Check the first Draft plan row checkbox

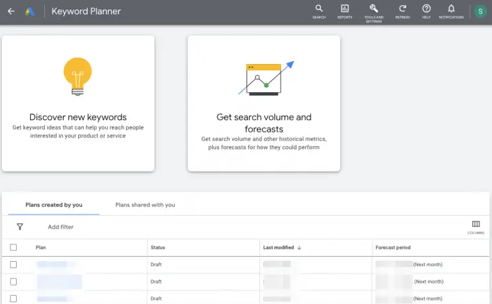[x=13, y=264]
